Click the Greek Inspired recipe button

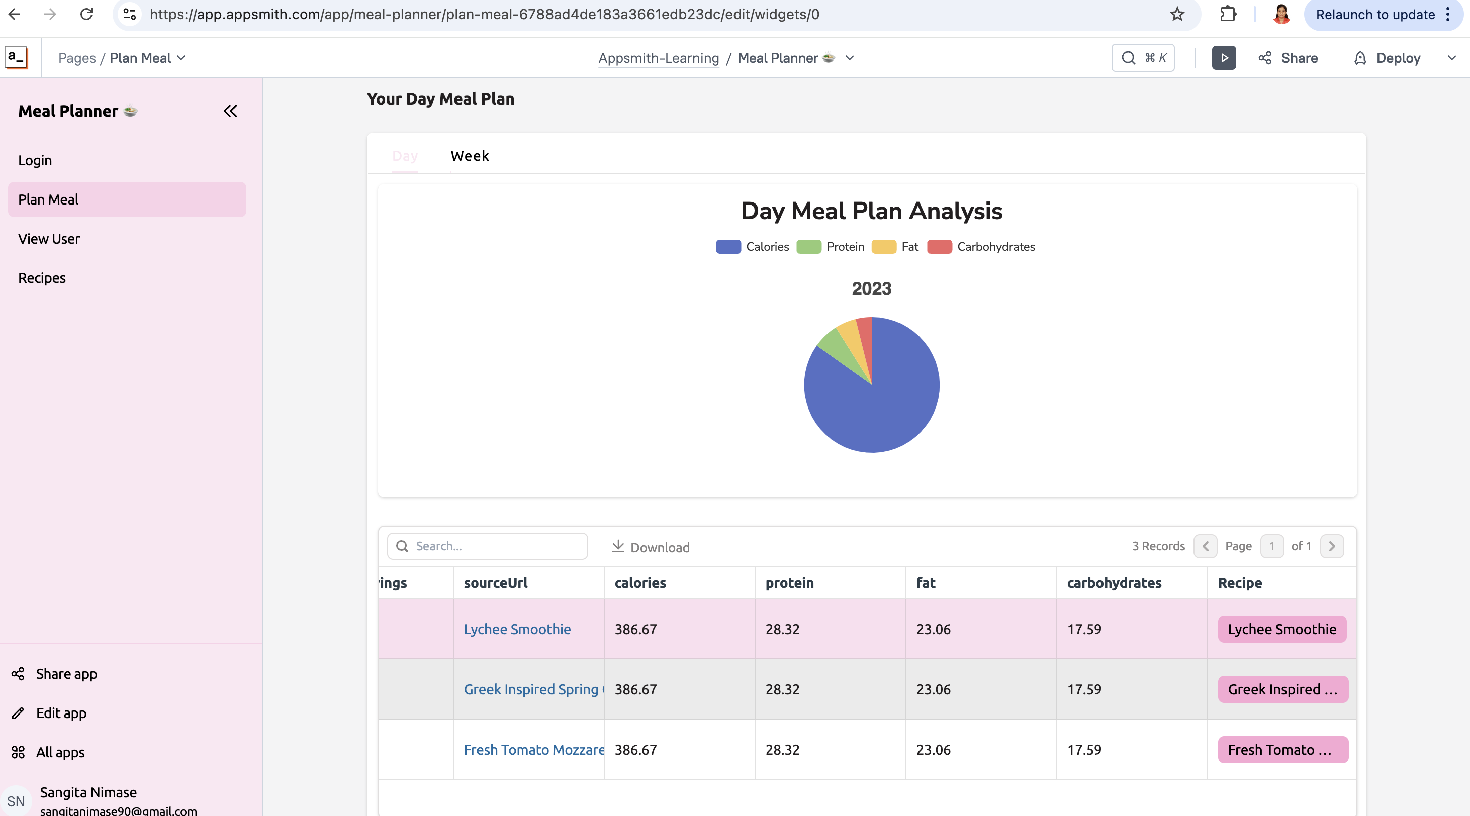click(x=1282, y=689)
